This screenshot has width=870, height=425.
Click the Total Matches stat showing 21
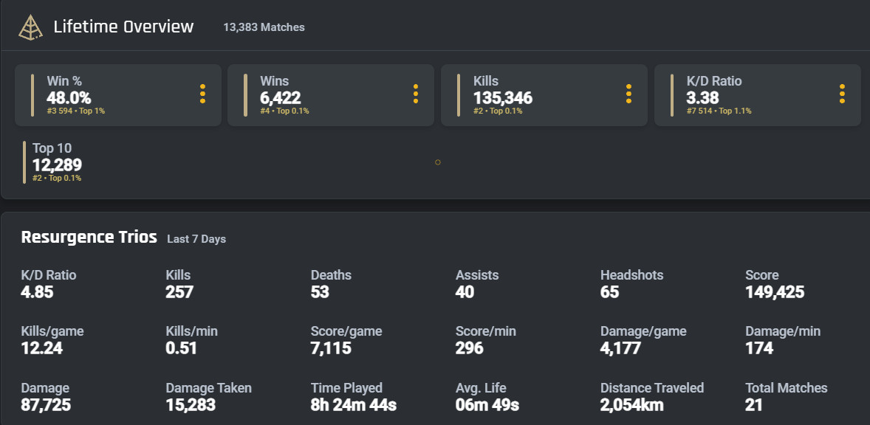[786, 396]
